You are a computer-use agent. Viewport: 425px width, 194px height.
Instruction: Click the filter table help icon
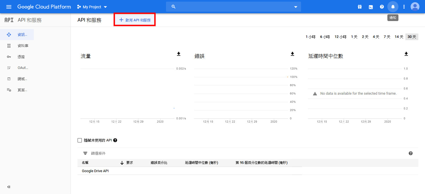coord(411,153)
